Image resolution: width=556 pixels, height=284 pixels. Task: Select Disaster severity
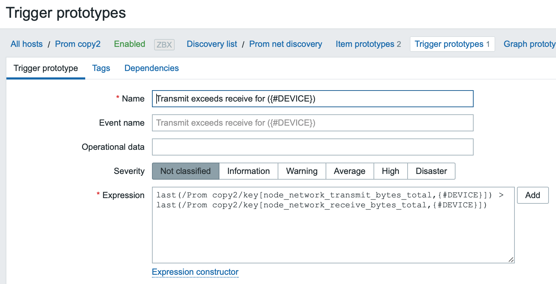click(431, 171)
